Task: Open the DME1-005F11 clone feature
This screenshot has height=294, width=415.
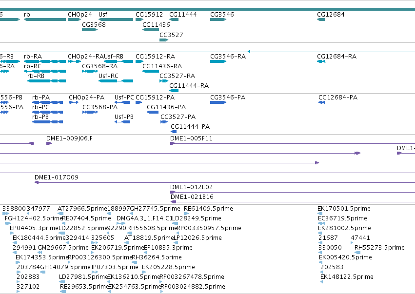Action: click(x=293, y=143)
